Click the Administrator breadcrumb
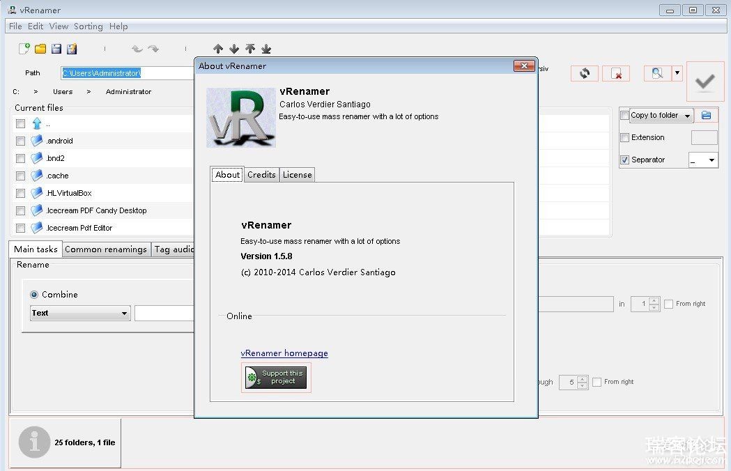The width and height of the screenshot is (731, 471). point(128,92)
